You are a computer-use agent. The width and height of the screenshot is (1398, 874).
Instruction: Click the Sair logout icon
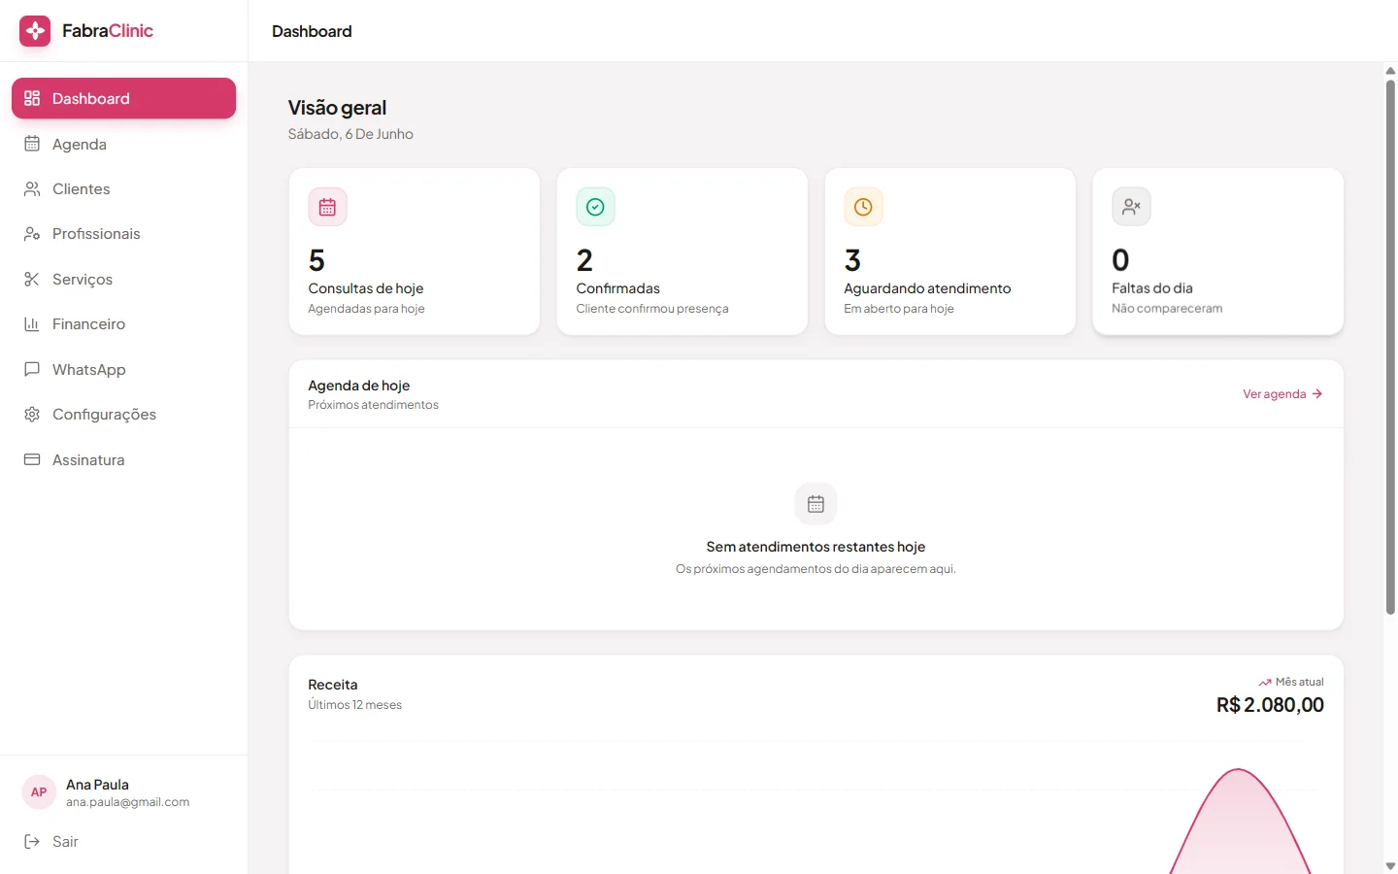[32, 841]
